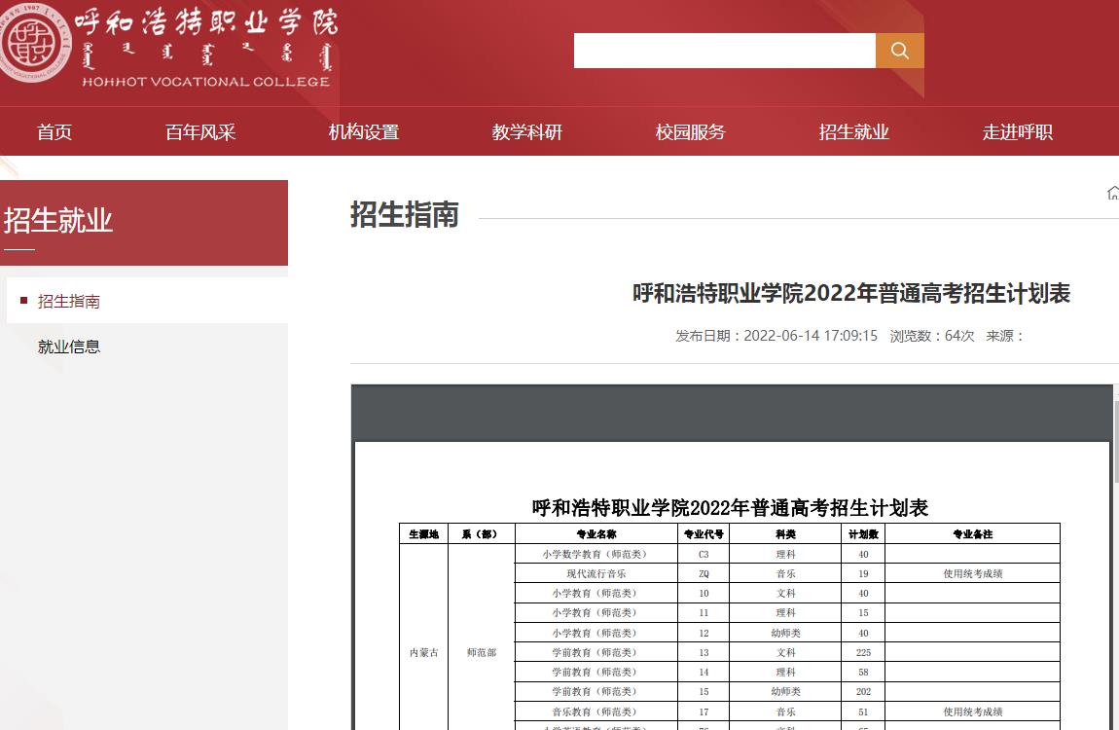Screen dimensions: 1119x730
Task: Click the 专业名称 table header
Action: [596, 533]
